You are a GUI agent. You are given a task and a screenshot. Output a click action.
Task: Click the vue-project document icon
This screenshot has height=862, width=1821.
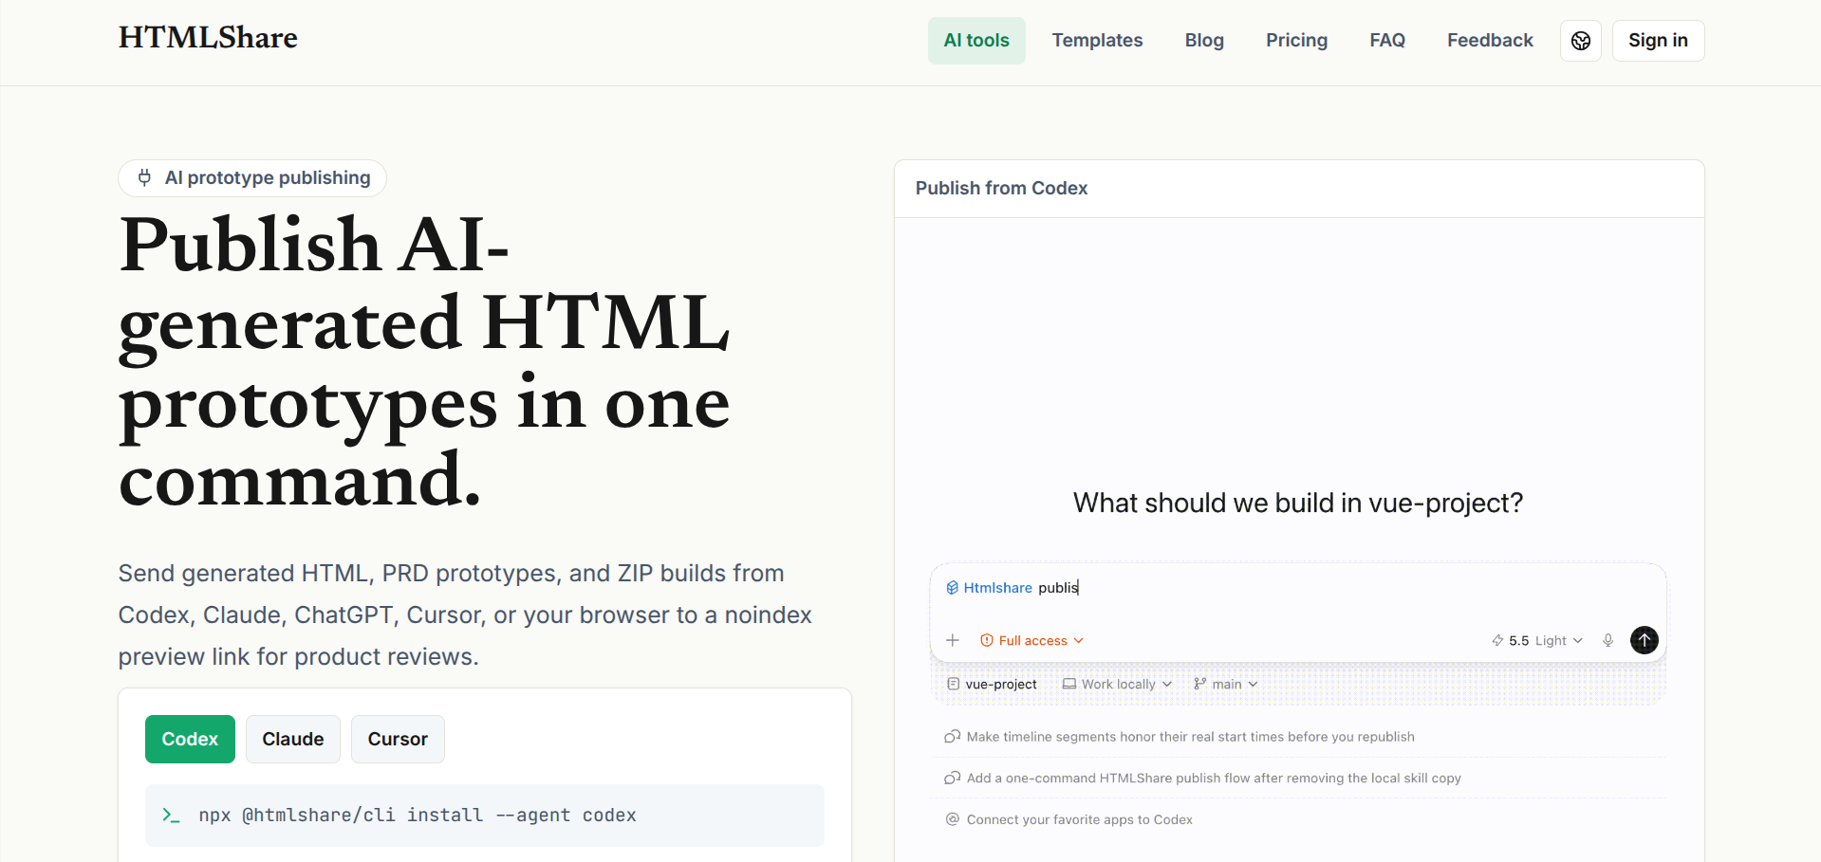tap(954, 684)
